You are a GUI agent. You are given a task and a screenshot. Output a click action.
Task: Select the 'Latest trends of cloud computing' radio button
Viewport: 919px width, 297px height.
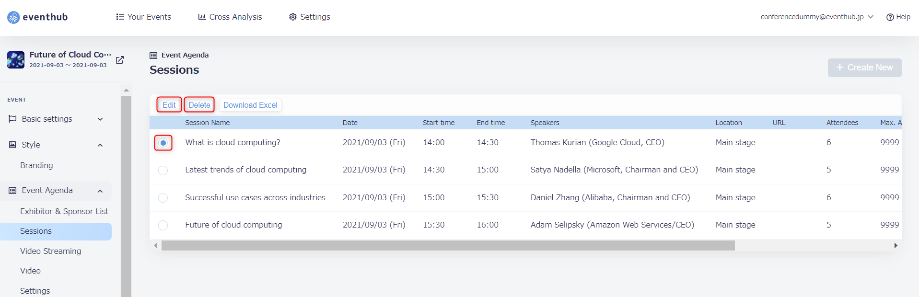coord(163,171)
